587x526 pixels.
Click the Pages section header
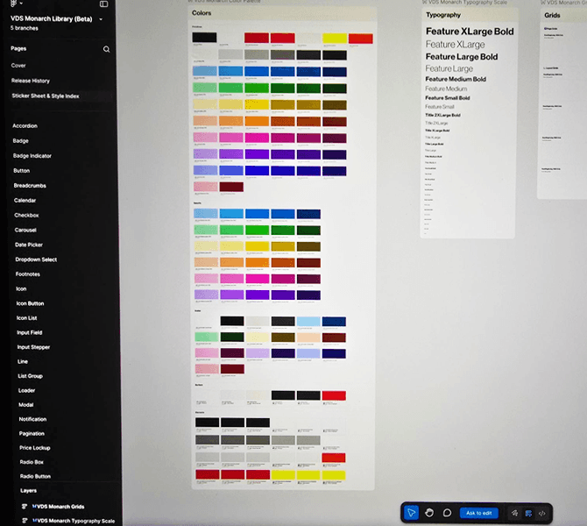[18, 48]
